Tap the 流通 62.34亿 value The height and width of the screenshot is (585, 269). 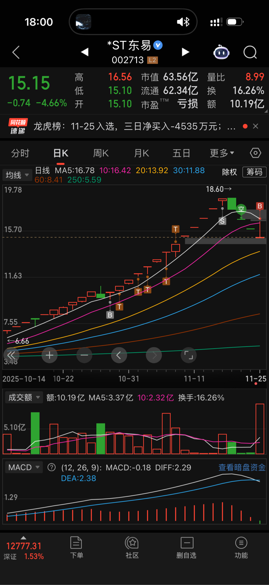tap(170, 90)
